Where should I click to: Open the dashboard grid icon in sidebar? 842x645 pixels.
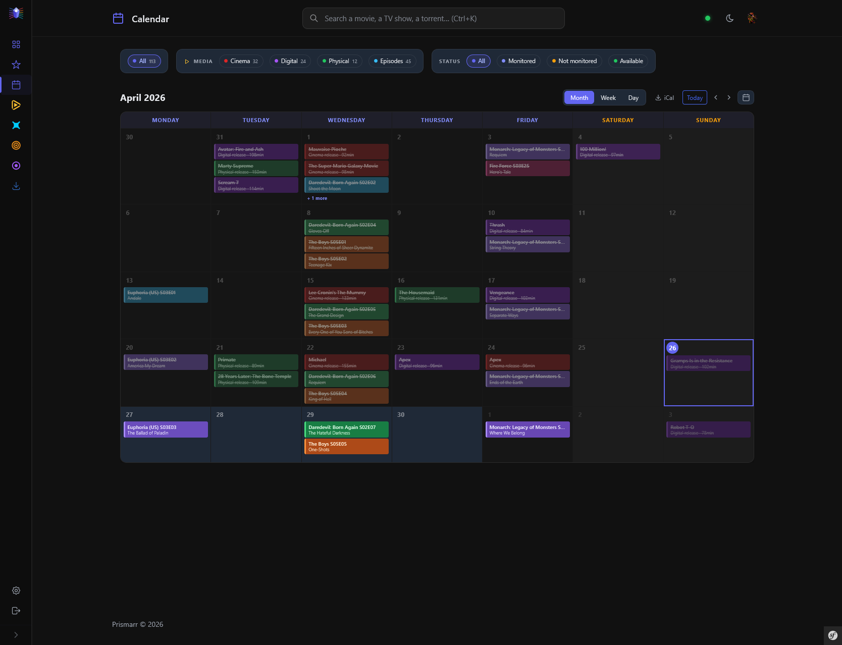pos(16,44)
